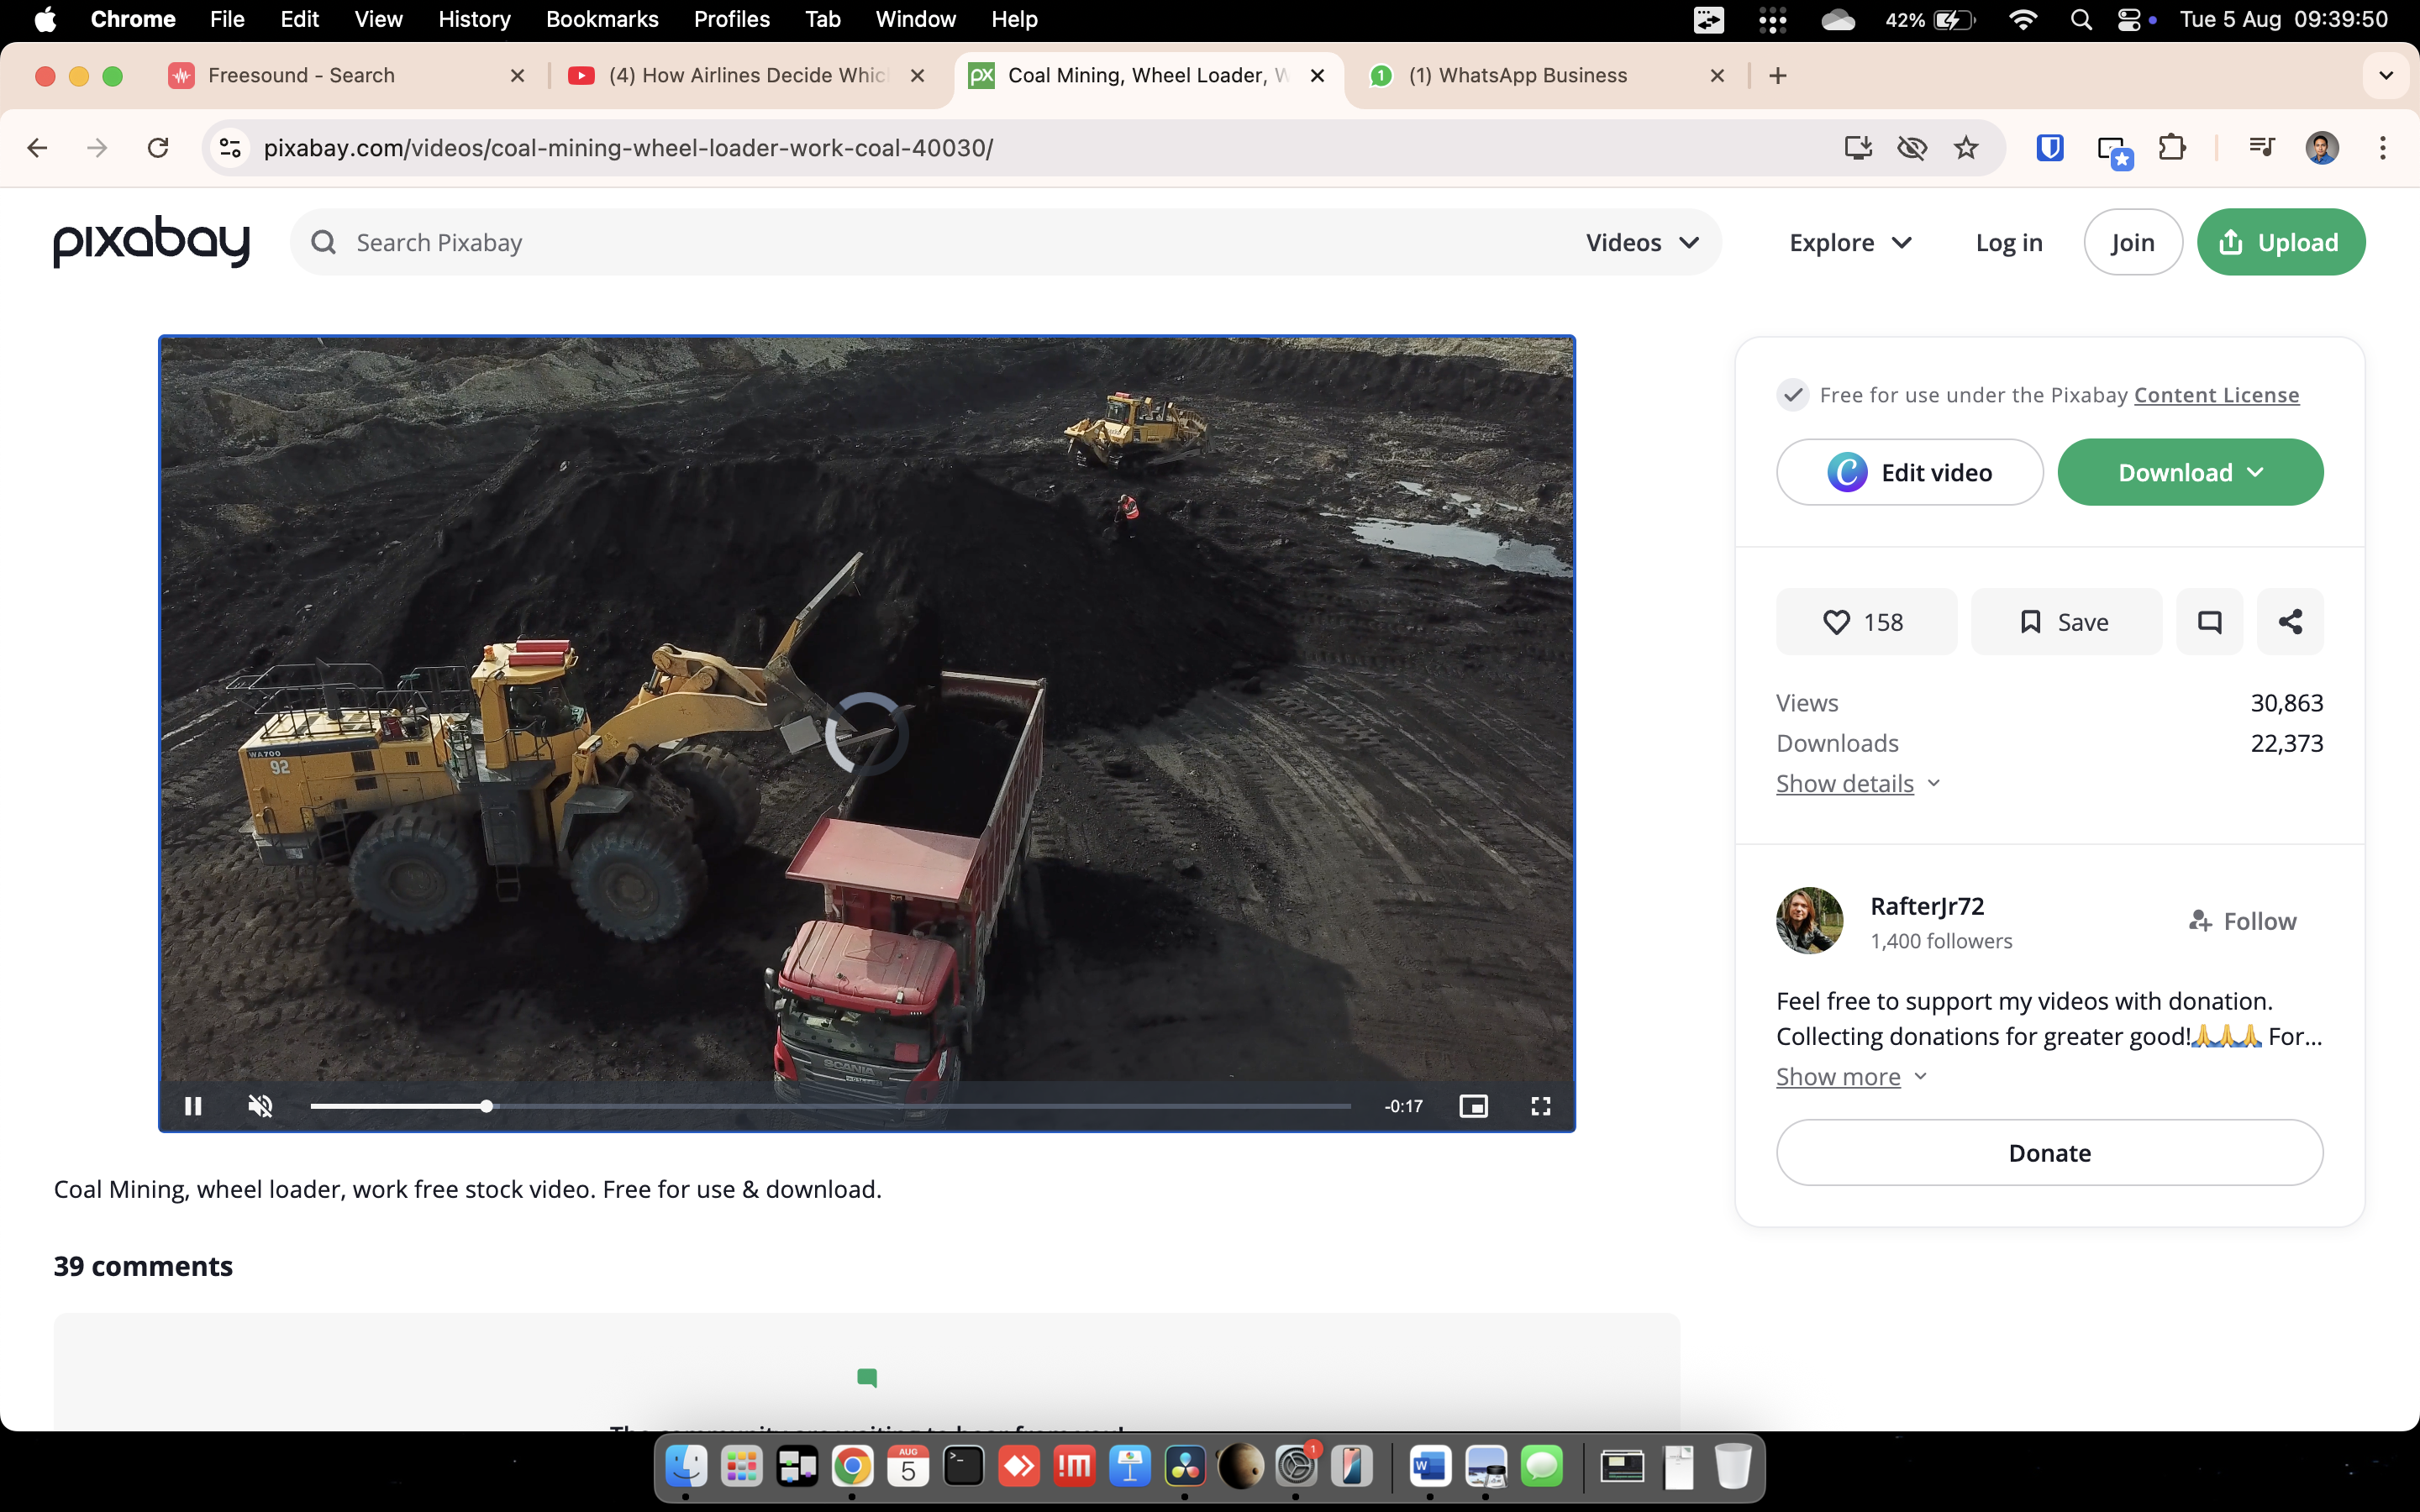Expand the Download options dropdown

[x=2189, y=472]
